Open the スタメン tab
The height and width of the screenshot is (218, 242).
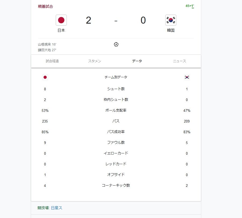[95, 61]
